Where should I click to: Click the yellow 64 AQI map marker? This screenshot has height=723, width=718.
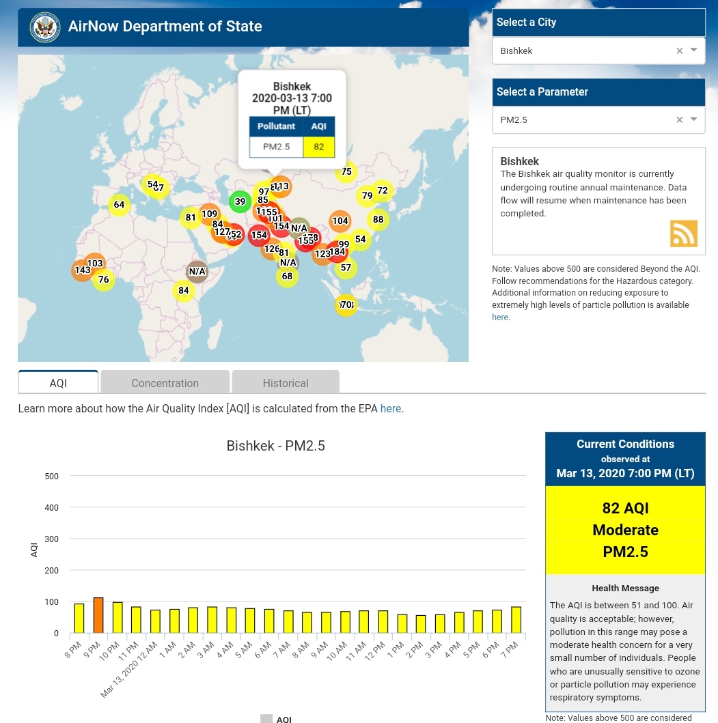(x=119, y=205)
